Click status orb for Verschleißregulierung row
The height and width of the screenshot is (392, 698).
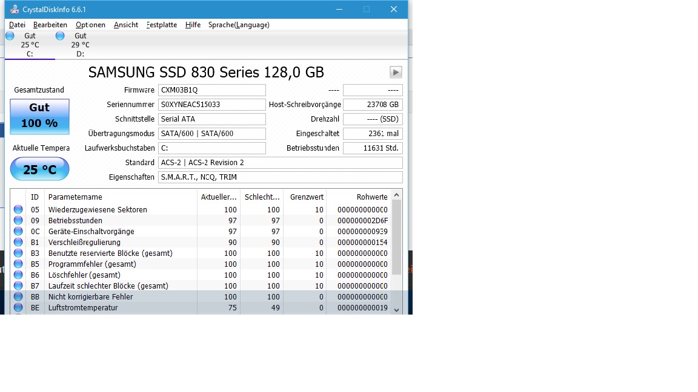[x=18, y=242]
